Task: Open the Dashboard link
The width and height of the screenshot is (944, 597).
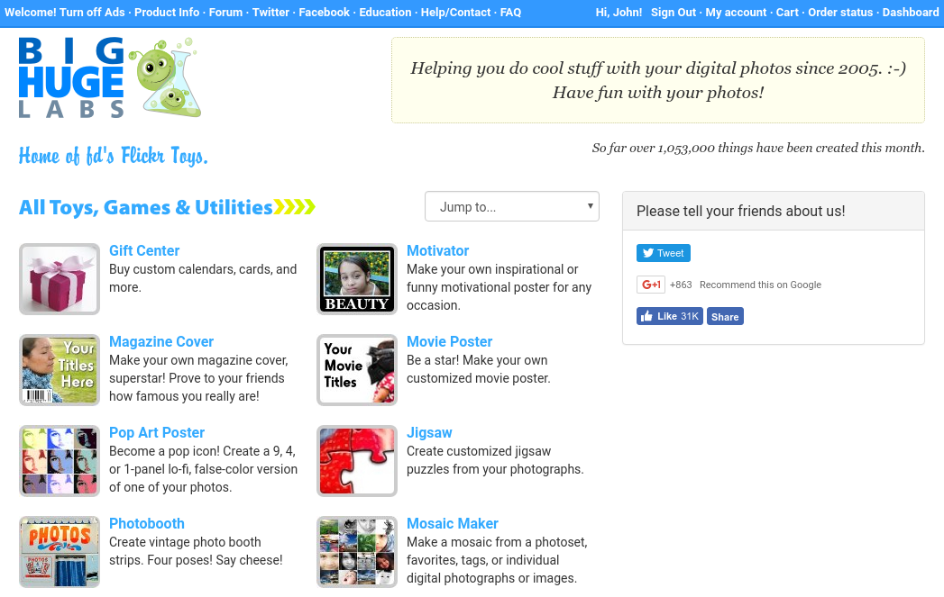Action: click(910, 13)
